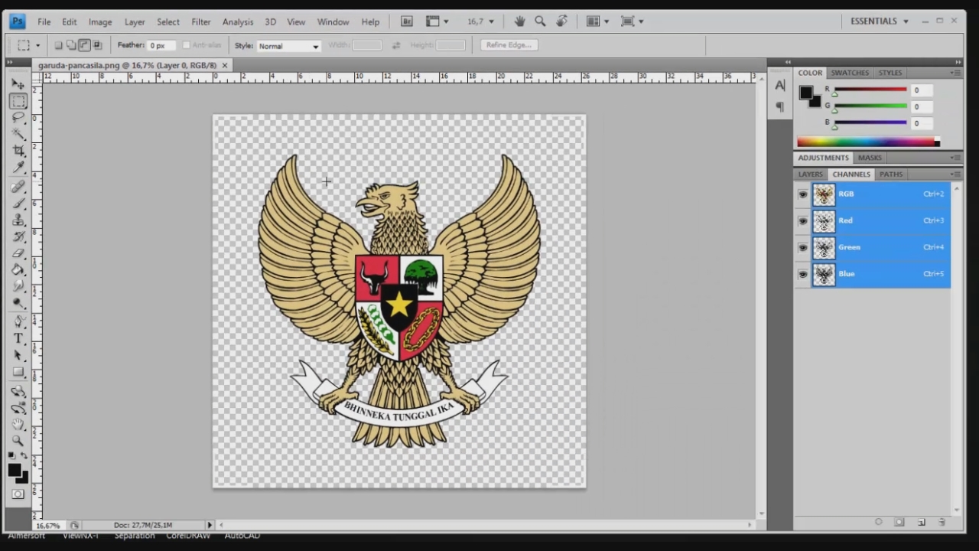Choose Intersect with selection mode

pyautogui.click(x=97, y=45)
